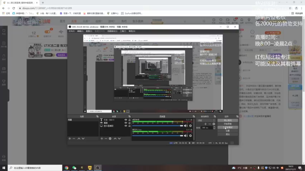
Task: Show hidden icons chevron in system tray
Action: click(251, 168)
